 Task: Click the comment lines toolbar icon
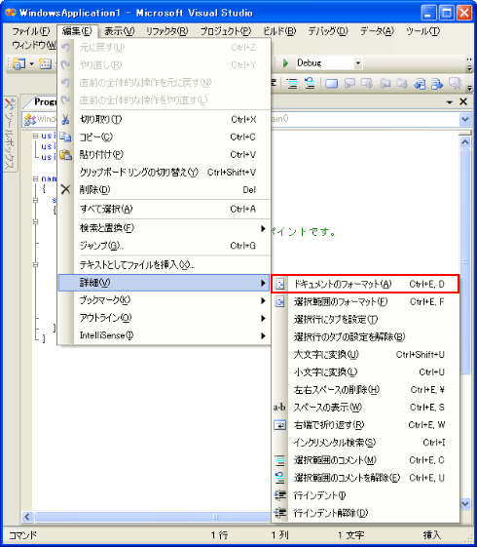pyautogui.click(x=292, y=84)
